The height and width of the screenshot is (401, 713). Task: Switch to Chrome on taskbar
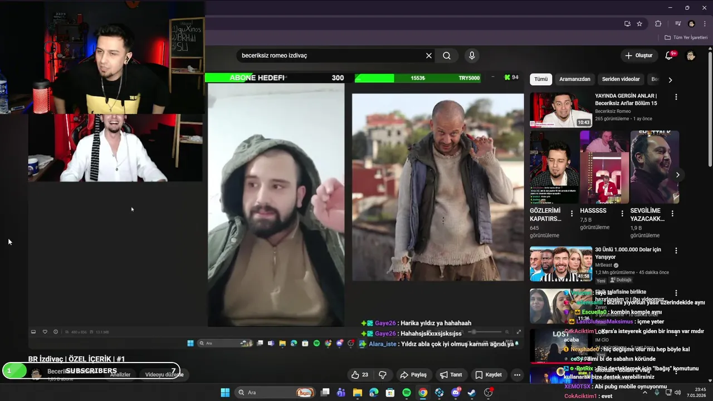tap(423, 393)
